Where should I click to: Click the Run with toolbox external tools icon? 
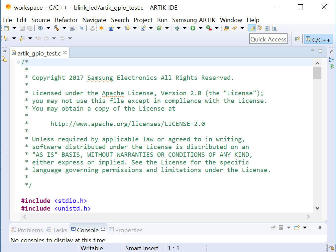[x=209, y=28]
